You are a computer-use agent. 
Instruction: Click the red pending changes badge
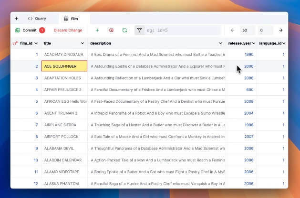tap(42, 30)
